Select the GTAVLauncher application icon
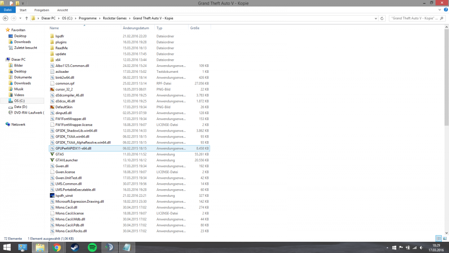Viewport: 449px width, 253px height. (52, 160)
